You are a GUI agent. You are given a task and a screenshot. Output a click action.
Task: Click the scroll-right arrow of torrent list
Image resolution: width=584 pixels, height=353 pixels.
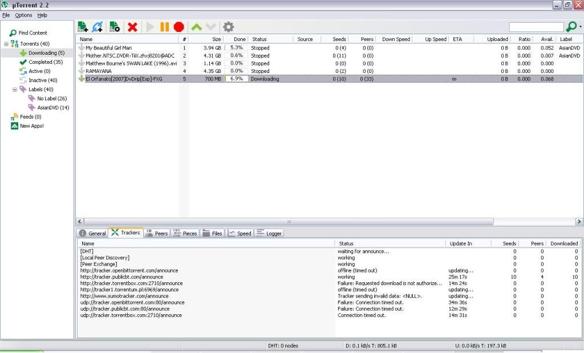pos(579,222)
